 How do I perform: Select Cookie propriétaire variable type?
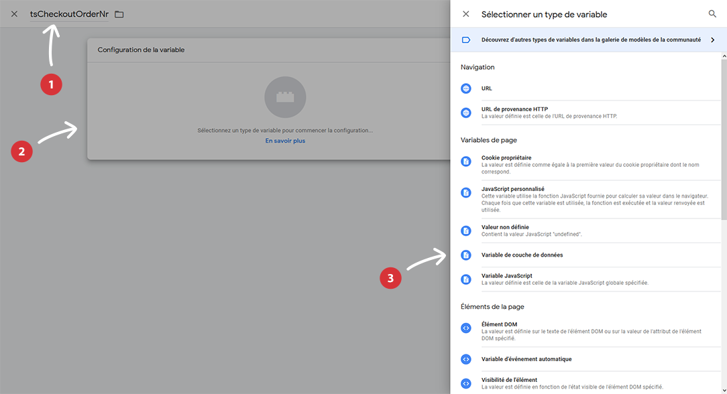point(591,164)
